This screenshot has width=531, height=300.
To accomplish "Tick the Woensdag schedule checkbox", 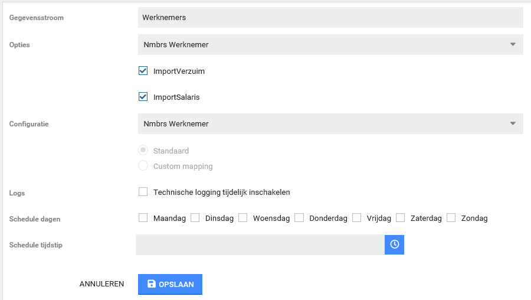I will click(242, 218).
